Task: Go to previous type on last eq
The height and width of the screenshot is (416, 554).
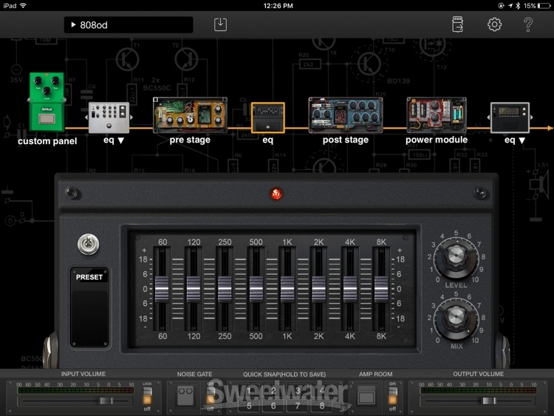Action: pos(488,117)
